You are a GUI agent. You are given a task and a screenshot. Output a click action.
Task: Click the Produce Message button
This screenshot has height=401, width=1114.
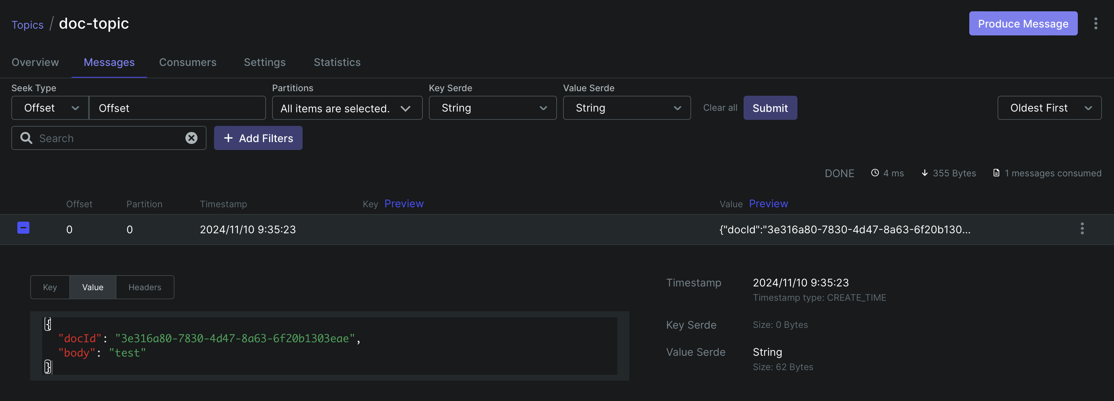tap(1023, 23)
